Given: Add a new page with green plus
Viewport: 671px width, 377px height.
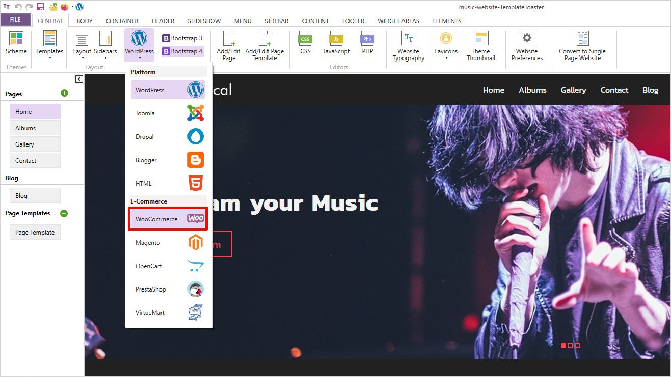Looking at the screenshot, I should coord(64,93).
